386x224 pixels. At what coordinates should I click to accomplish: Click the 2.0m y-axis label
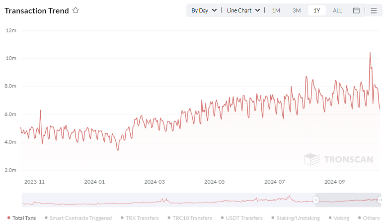pyautogui.click(x=10, y=170)
